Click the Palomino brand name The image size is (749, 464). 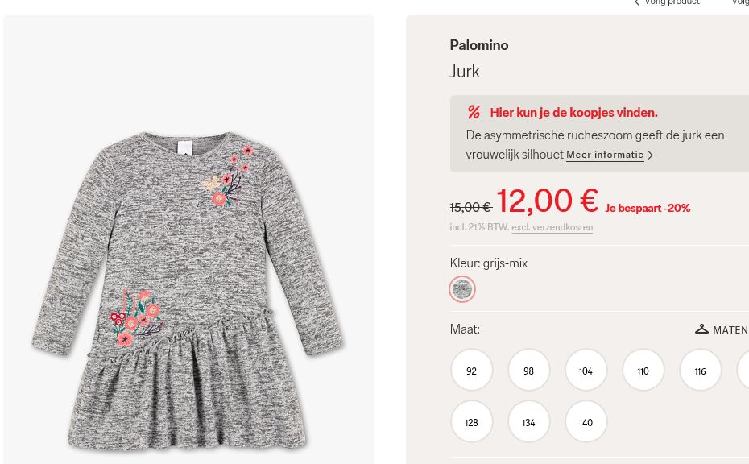pos(478,45)
